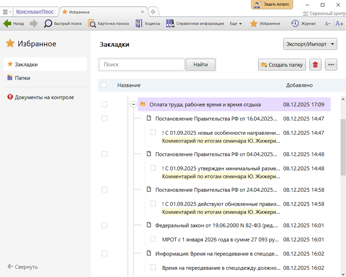346x277 pixels.
Task: Expand the "Еще" toolbar dropdown
Action: click(x=236, y=24)
